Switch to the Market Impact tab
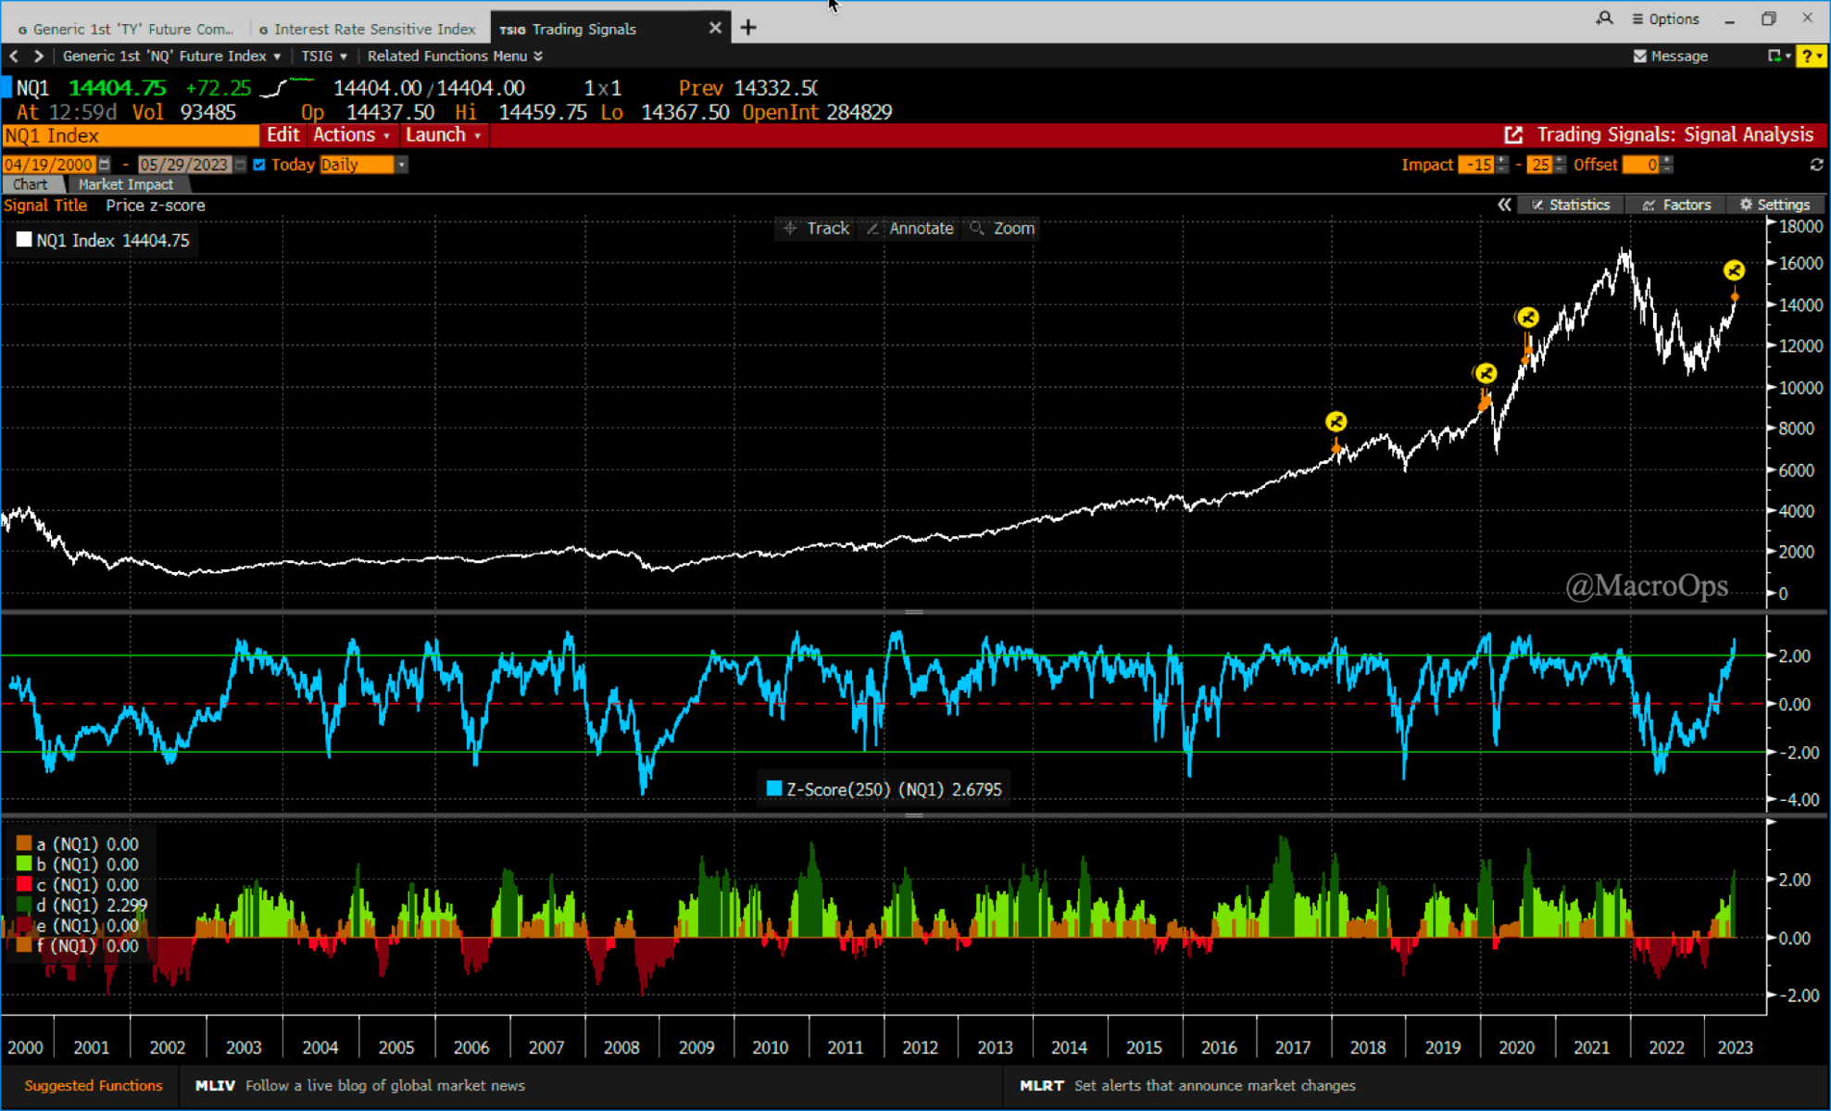This screenshot has height=1111, width=1831. tap(125, 184)
